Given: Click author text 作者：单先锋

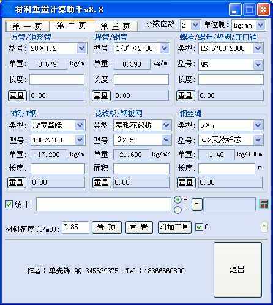Looking at the screenshot, I should tap(48, 271).
